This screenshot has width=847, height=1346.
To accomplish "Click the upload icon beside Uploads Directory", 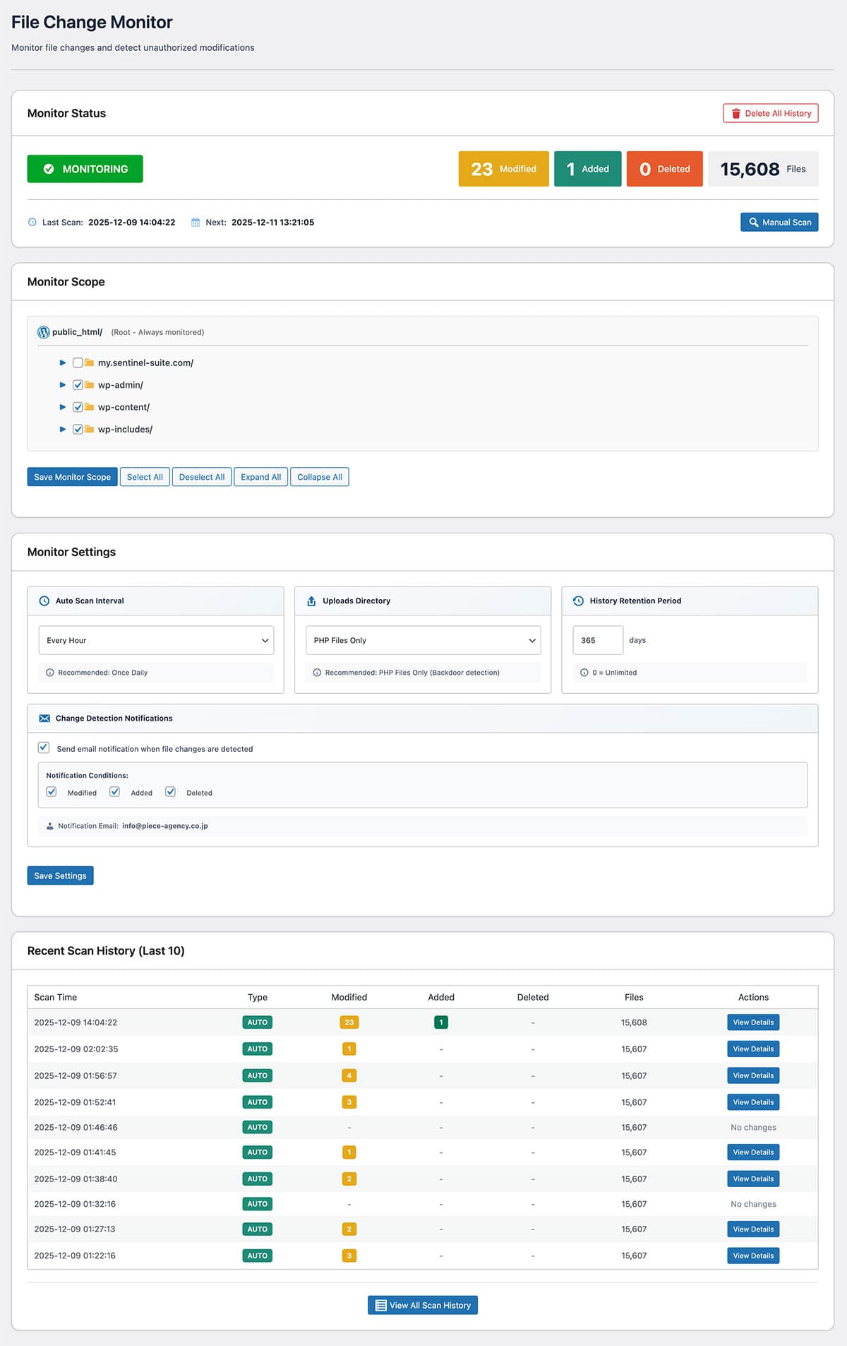I will tap(311, 601).
